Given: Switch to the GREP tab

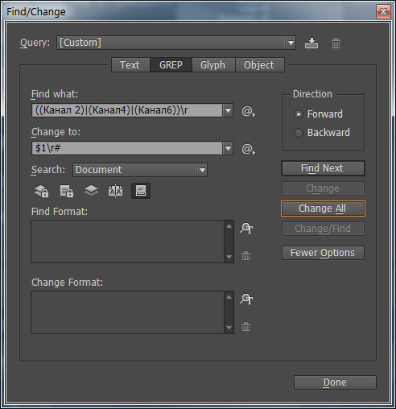Looking at the screenshot, I should [171, 65].
